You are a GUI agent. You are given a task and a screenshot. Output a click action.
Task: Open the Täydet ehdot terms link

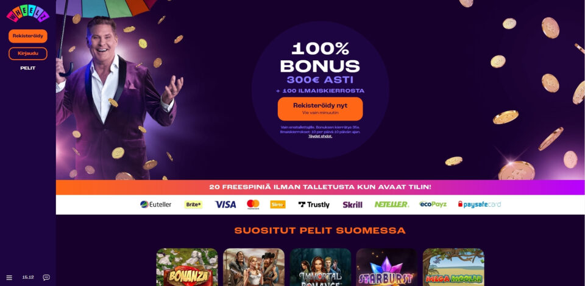coord(320,136)
